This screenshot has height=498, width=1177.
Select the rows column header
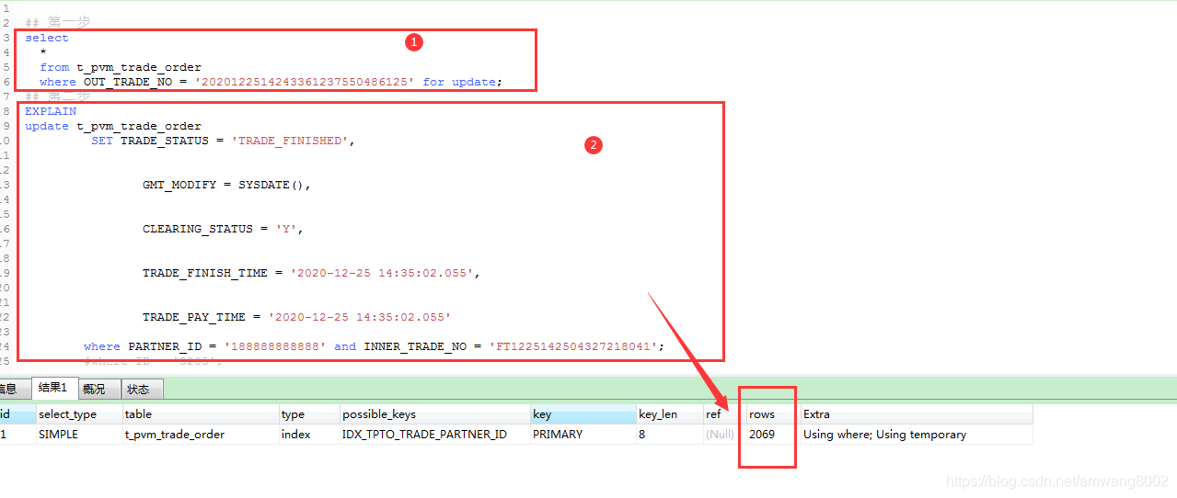[773, 414]
